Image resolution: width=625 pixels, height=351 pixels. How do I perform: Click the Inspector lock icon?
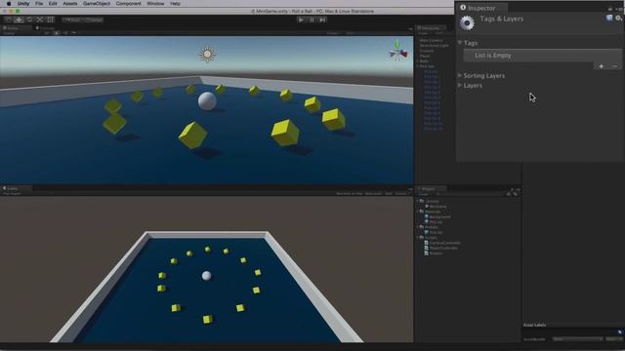click(609, 9)
